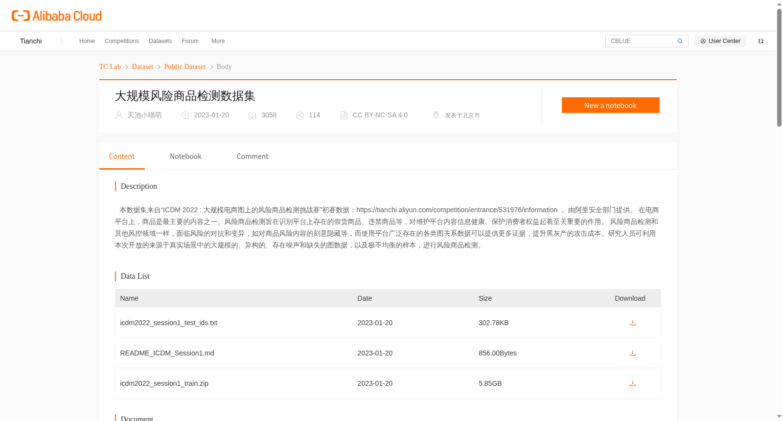
Task: Click the Download column header
Action: coord(630,298)
